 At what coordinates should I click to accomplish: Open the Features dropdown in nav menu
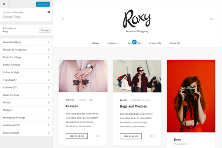coord(113,43)
